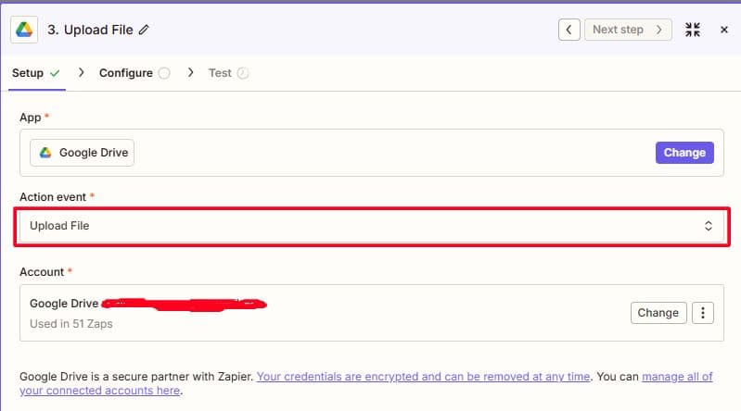
Task: Switch to the Configure tab
Action: point(126,73)
